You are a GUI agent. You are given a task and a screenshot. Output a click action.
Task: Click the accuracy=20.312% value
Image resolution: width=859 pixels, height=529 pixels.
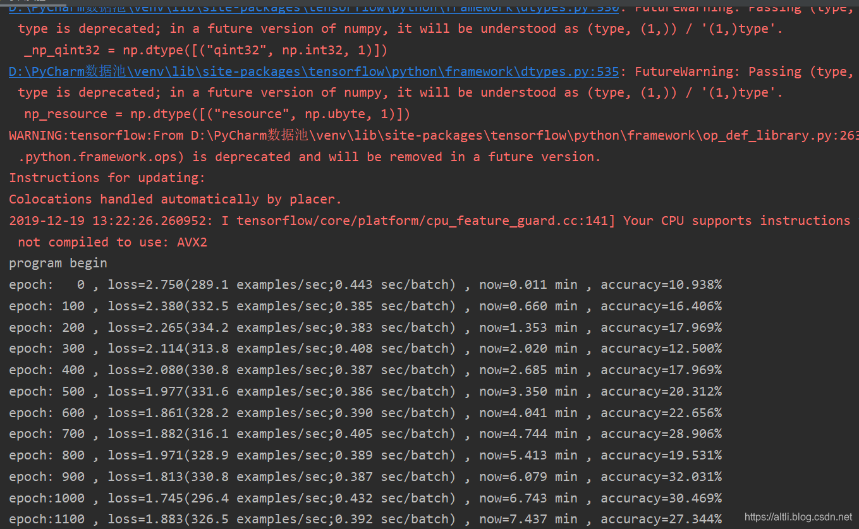coord(661,391)
